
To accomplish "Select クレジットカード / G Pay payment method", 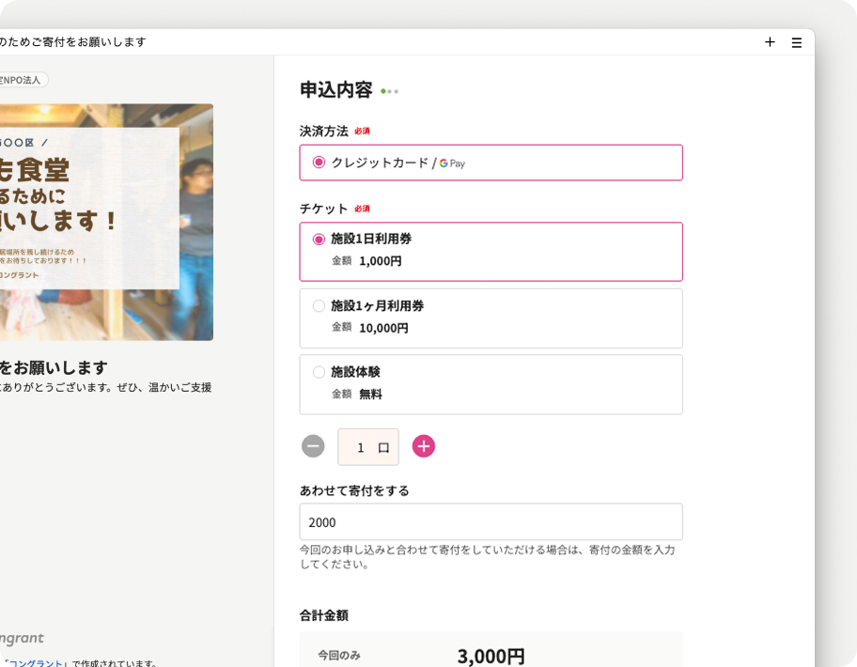I will 491,163.
